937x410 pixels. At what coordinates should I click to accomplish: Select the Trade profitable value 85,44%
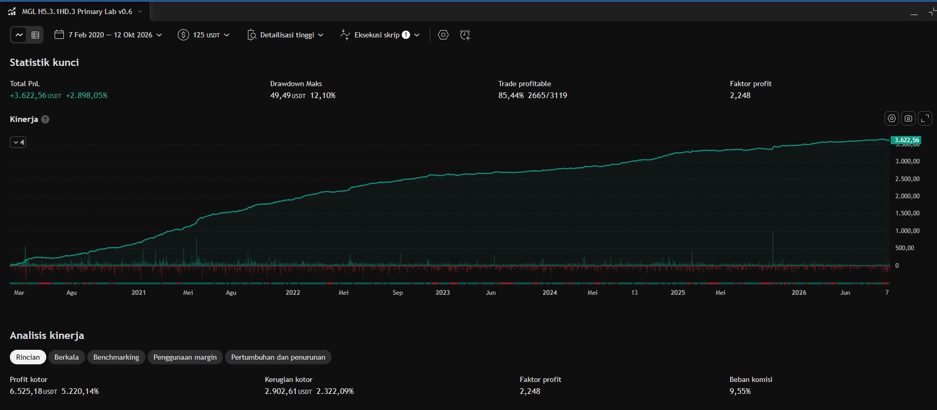[x=511, y=95]
